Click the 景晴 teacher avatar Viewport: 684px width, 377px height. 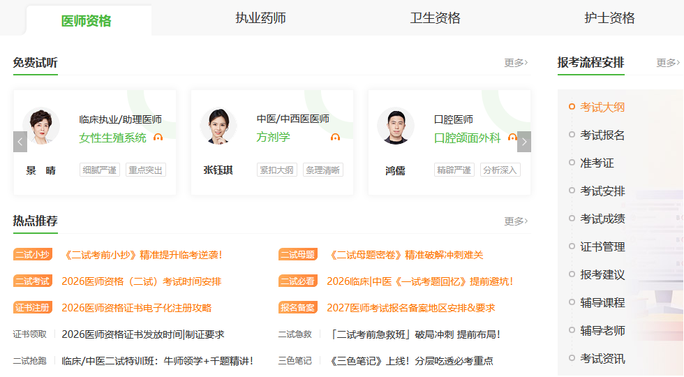pyautogui.click(x=41, y=126)
